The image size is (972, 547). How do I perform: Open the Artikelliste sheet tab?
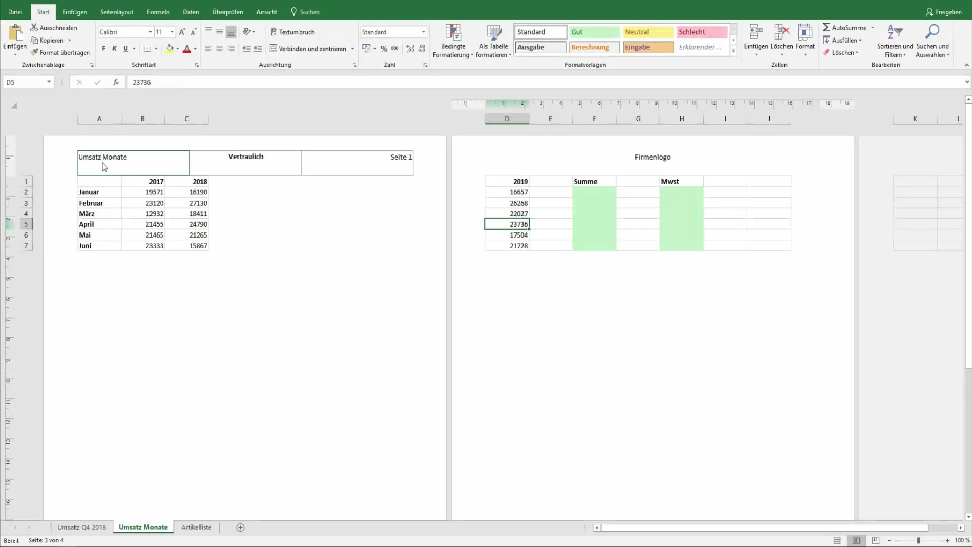point(197,527)
